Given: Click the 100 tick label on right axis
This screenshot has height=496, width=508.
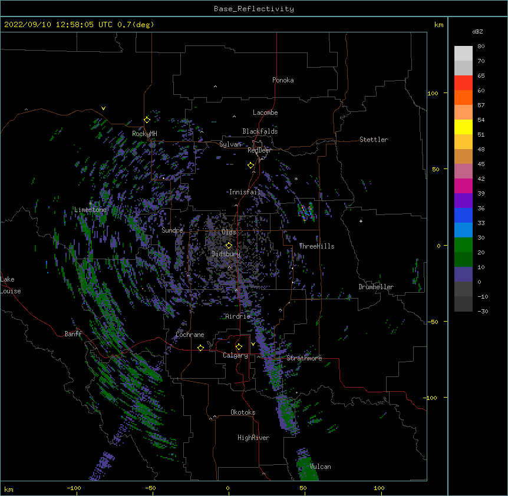Looking at the screenshot, I should coord(433,93).
